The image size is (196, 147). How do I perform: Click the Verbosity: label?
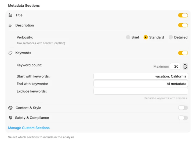pyautogui.click(x=25, y=37)
